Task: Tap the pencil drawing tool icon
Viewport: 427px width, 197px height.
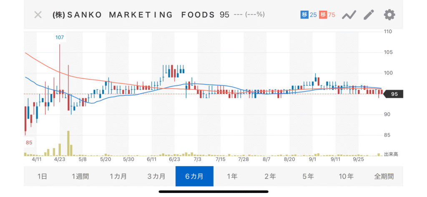Action: coord(369,15)
